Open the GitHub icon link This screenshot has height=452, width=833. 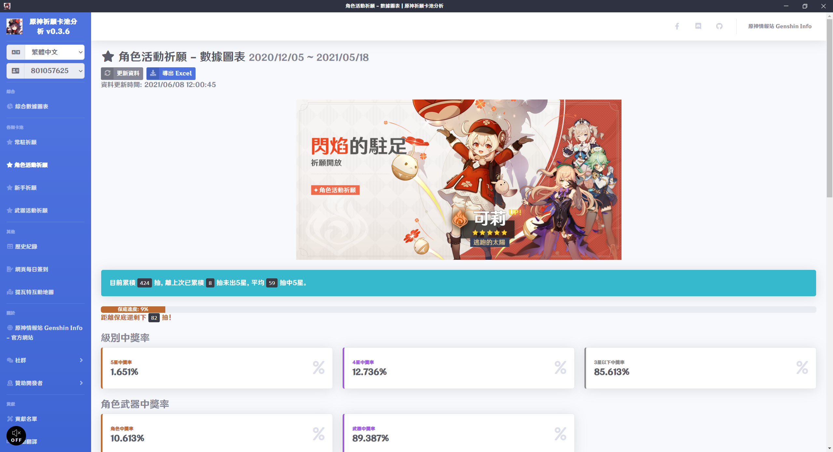(x=719, y=26)
